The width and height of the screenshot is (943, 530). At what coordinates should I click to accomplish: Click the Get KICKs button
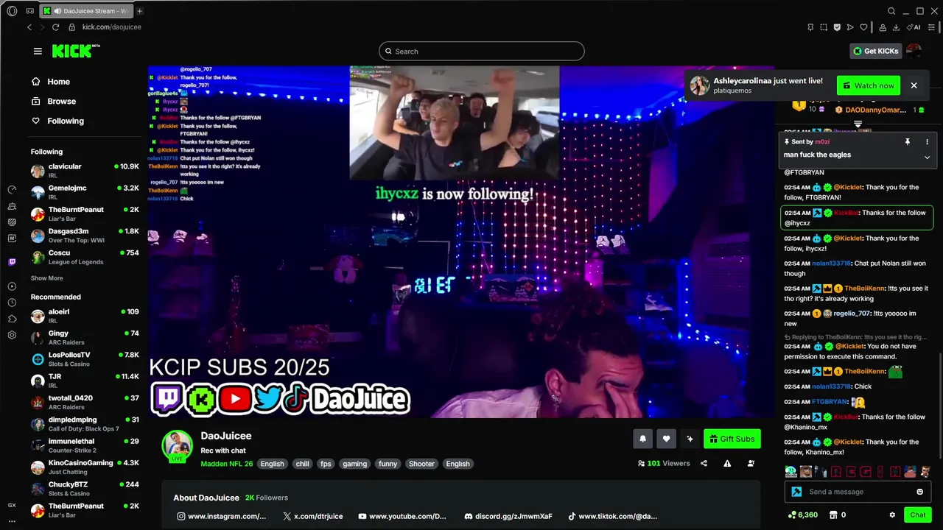click(876, 51)
